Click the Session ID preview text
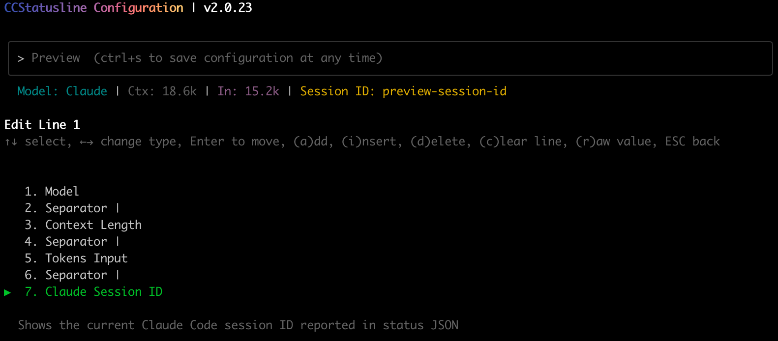778x341 pixels. point(403,91)
